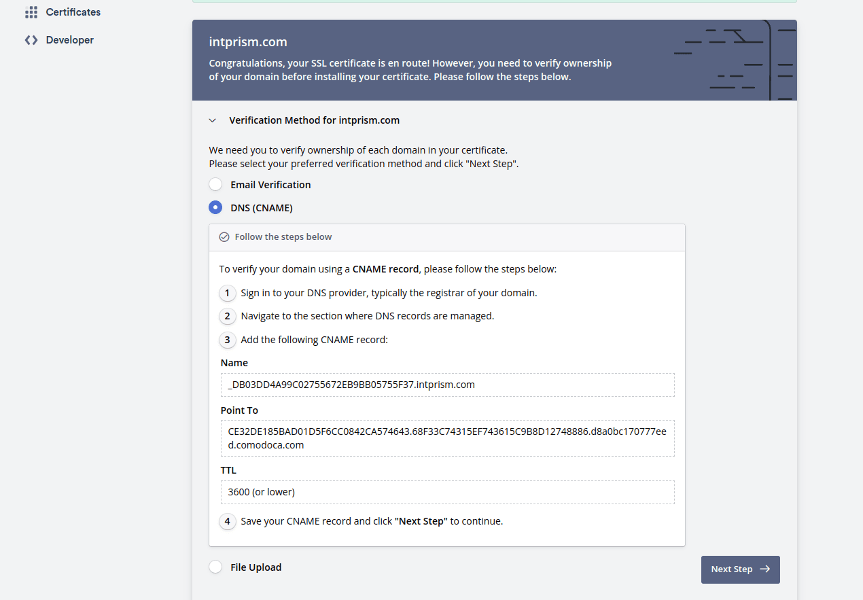Click the Certificates grid icon

(x=31, y=12)
